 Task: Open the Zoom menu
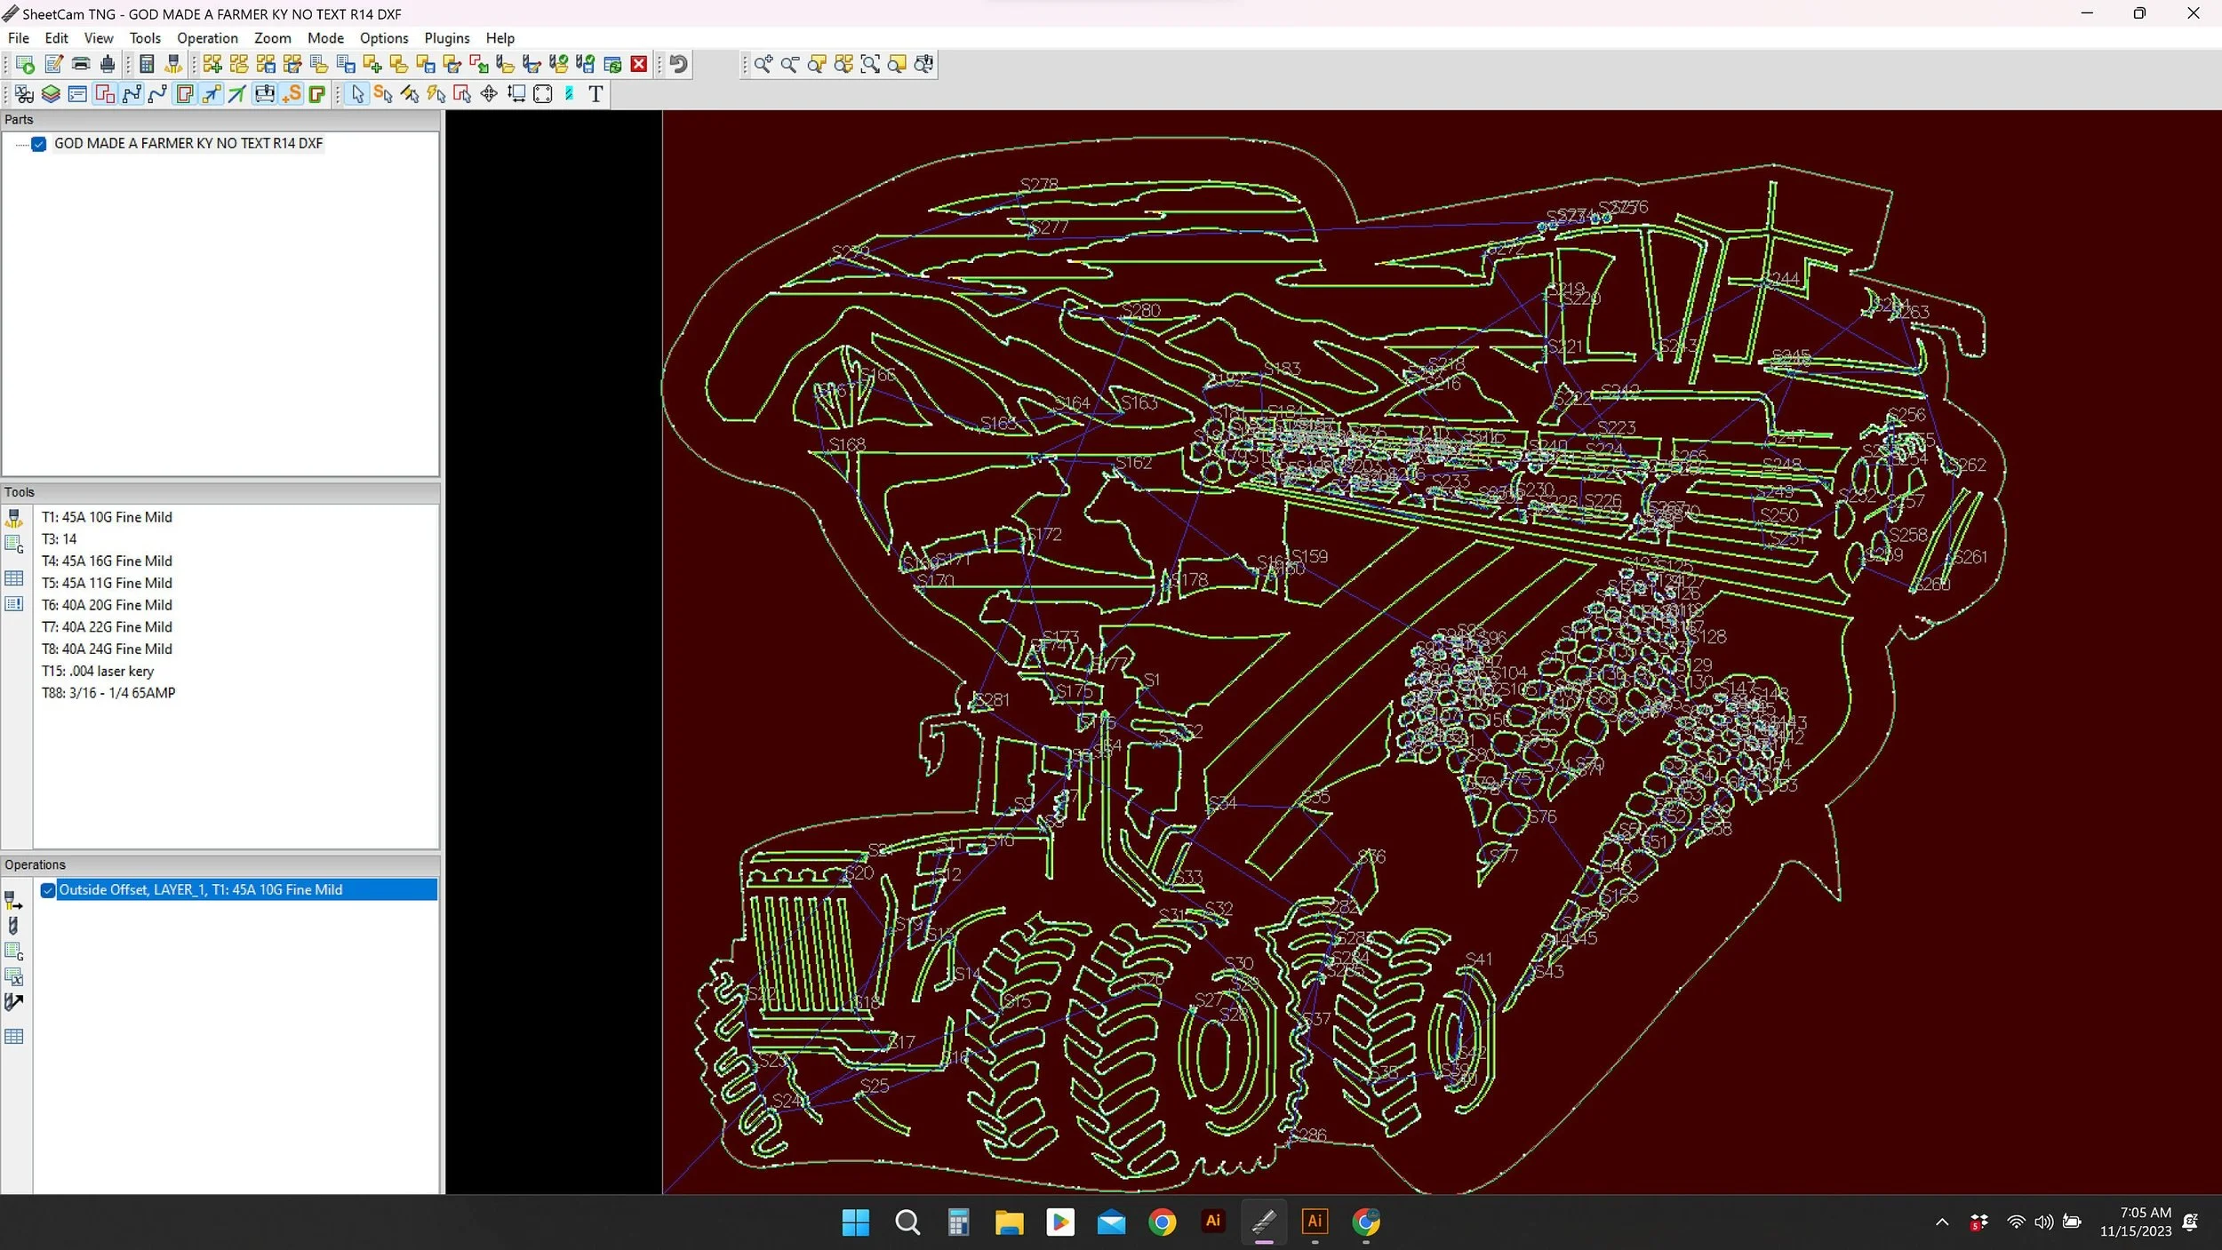coord(272,38)
